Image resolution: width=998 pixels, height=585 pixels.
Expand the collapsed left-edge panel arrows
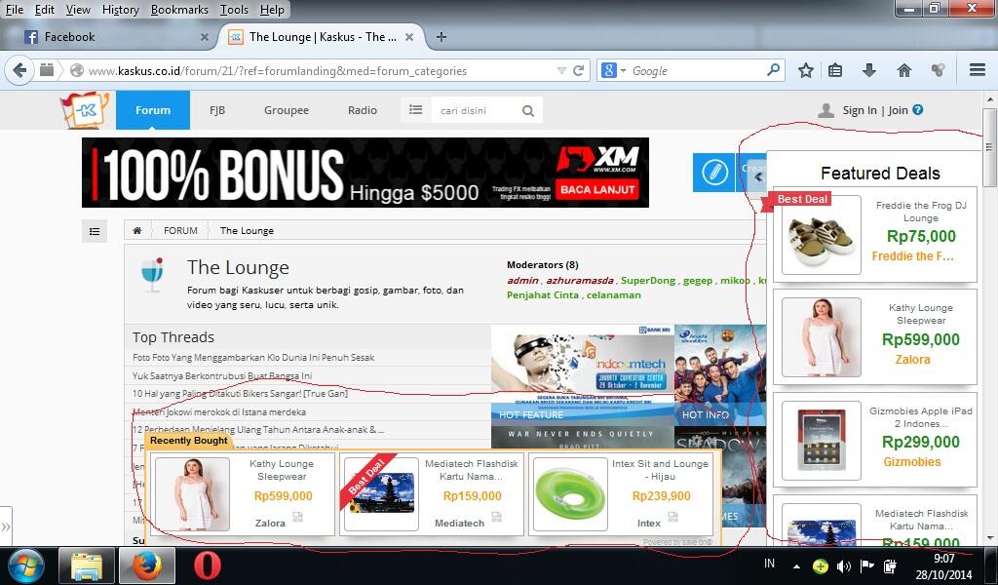(6, 526)
